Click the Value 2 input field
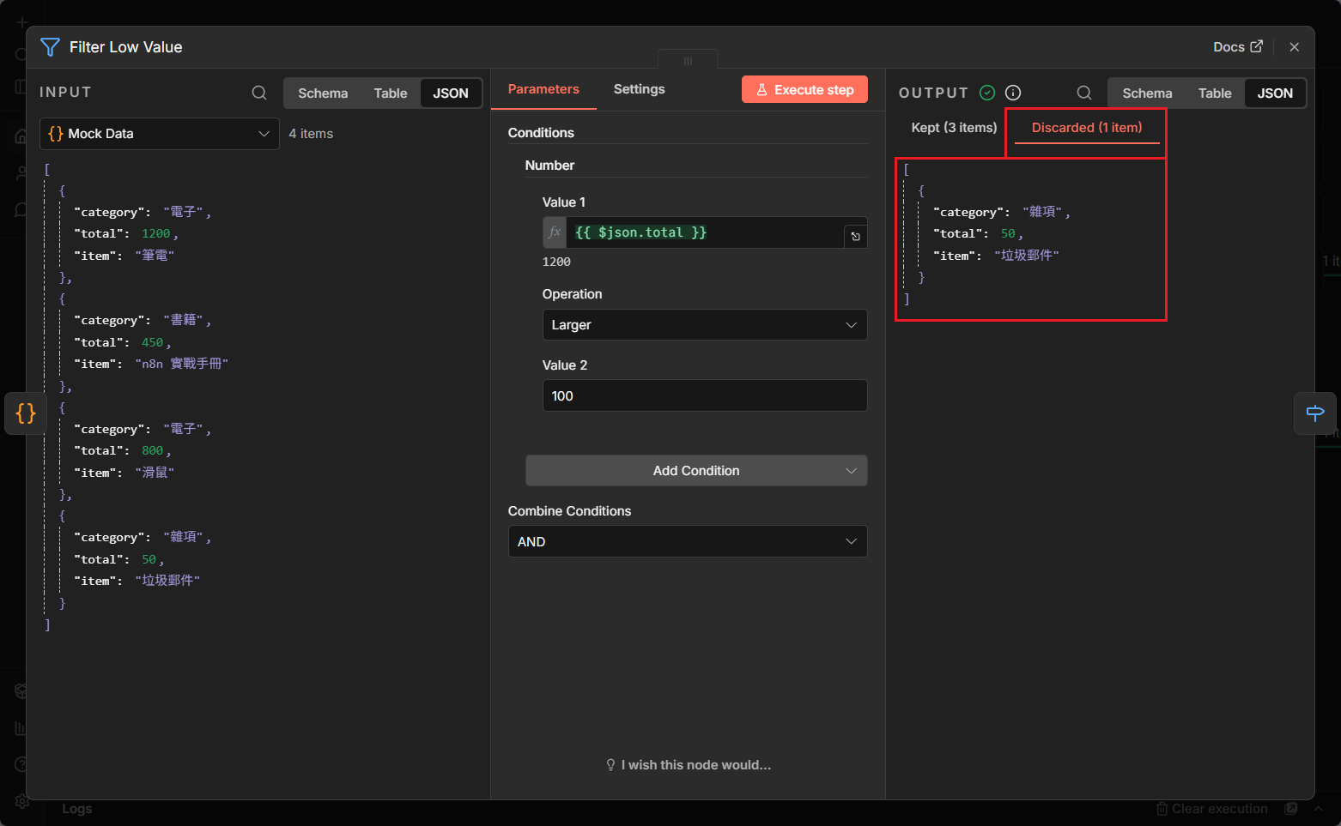This screenshot has height=826, width=1341. click(704, 396)
